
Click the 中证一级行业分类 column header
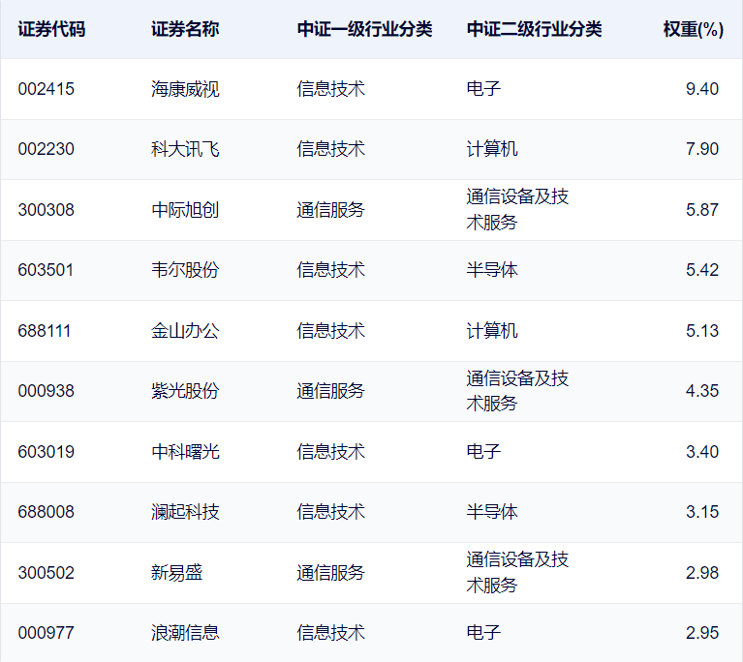364,29
